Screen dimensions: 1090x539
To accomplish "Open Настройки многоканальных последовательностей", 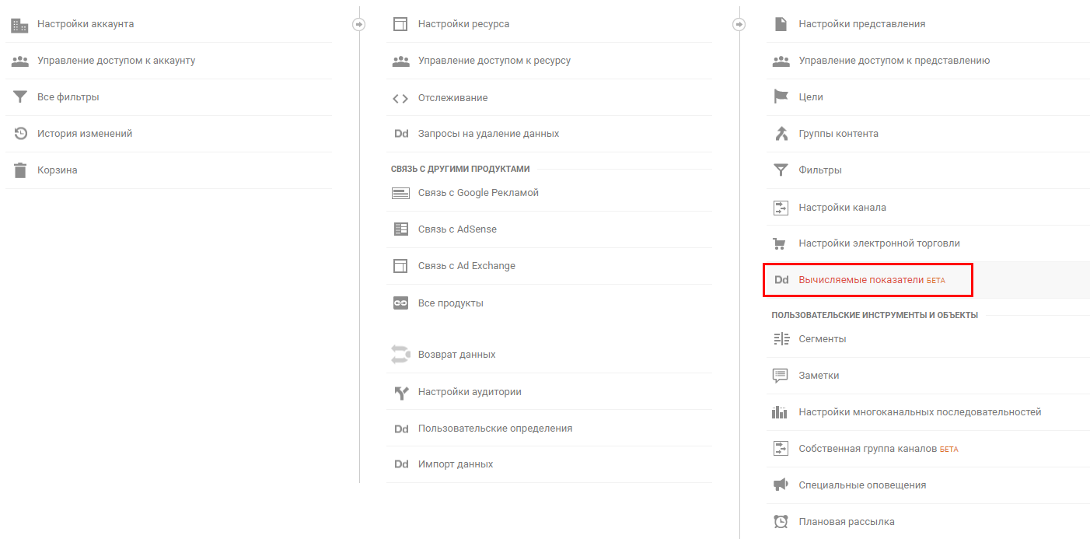I will tap(919, 412).
